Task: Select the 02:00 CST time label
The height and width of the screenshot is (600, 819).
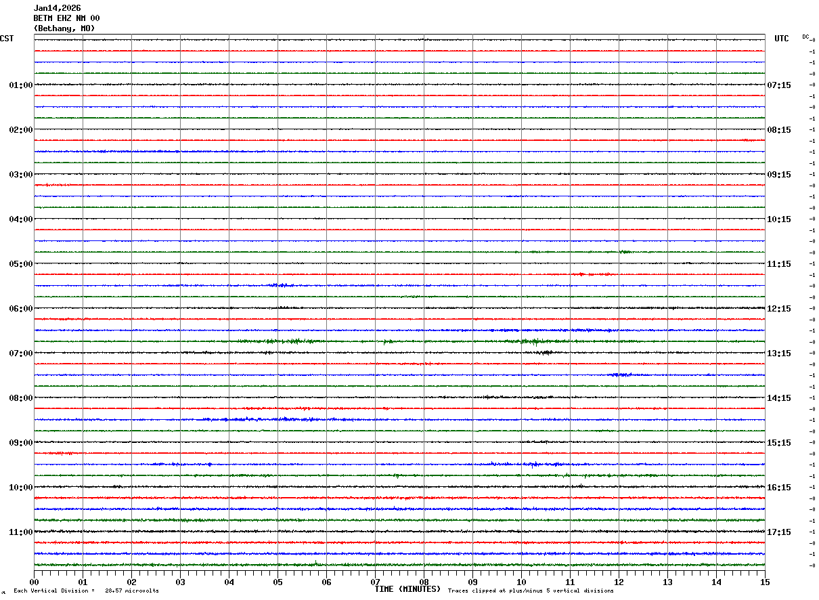Action: pos(21,130)
